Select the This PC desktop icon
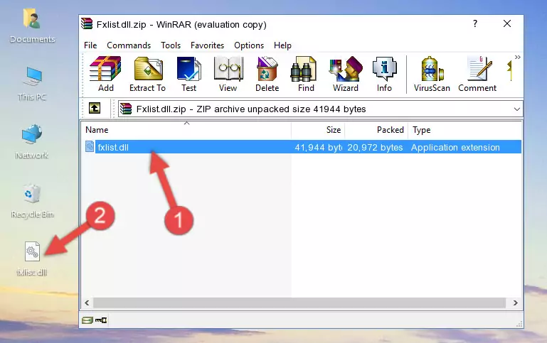Screen dimensions: 547x343 (32, 84)
